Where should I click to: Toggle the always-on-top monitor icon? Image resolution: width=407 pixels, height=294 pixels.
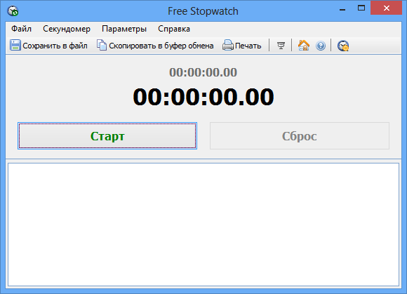click(x=281, y=46)
